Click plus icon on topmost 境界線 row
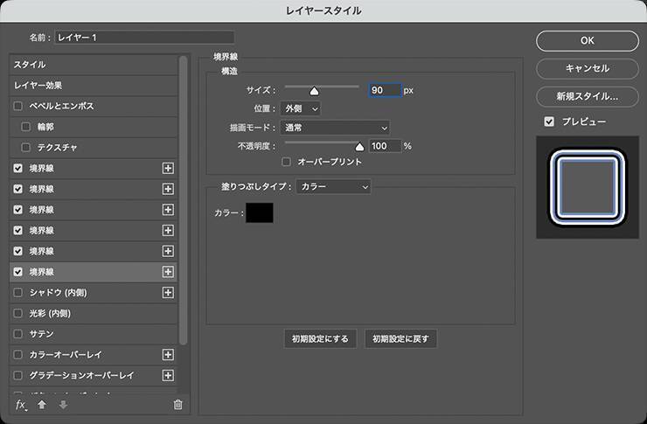 pos(168,168)
